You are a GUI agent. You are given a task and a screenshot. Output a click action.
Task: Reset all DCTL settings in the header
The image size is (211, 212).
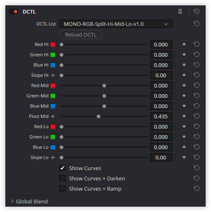click(x=197, y=12)
